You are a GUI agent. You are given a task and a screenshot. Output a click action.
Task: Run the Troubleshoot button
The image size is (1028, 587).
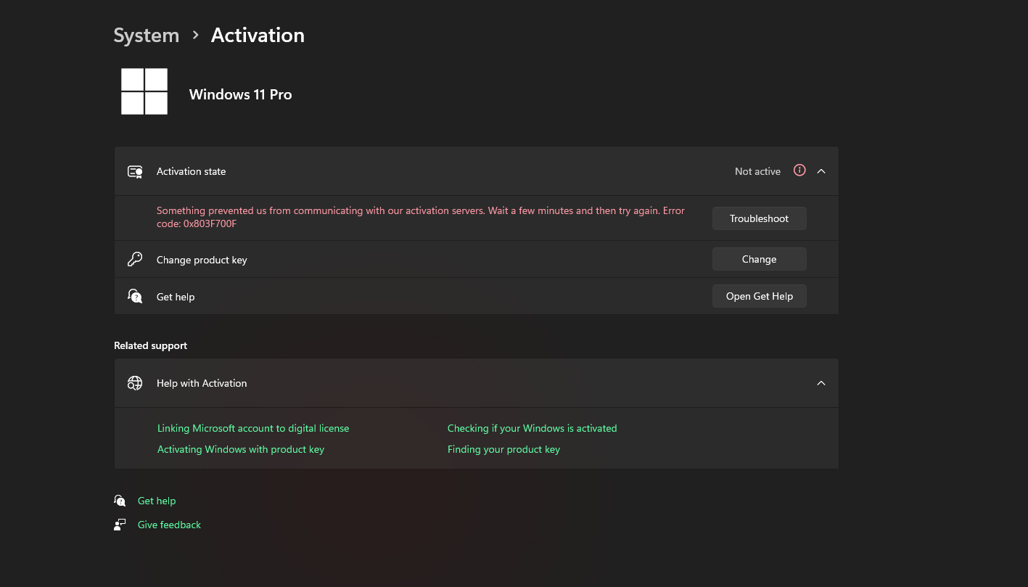(759, 218)
